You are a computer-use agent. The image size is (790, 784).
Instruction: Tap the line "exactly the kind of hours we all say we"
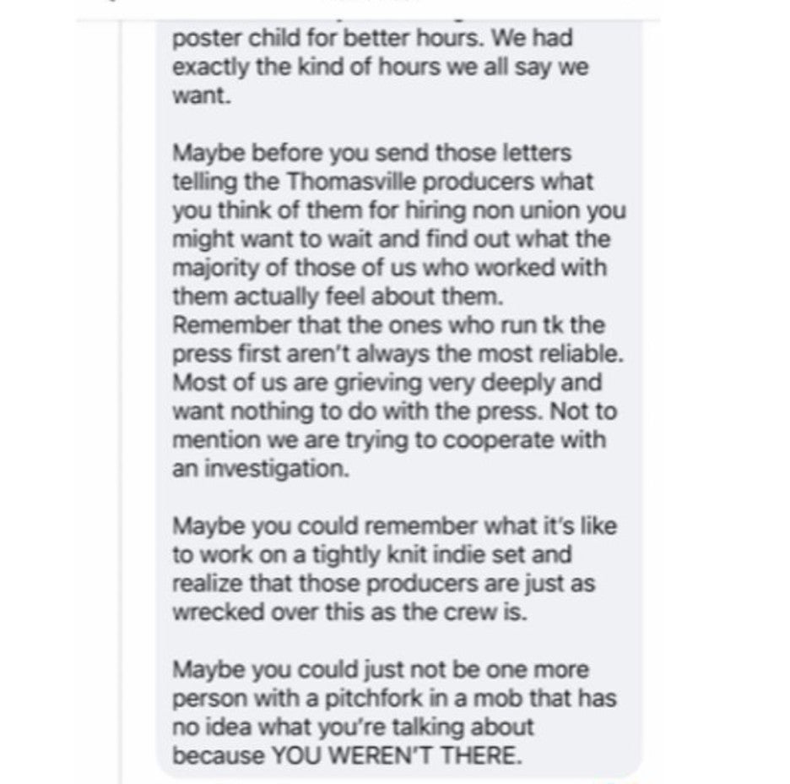(x=381, y=68)
